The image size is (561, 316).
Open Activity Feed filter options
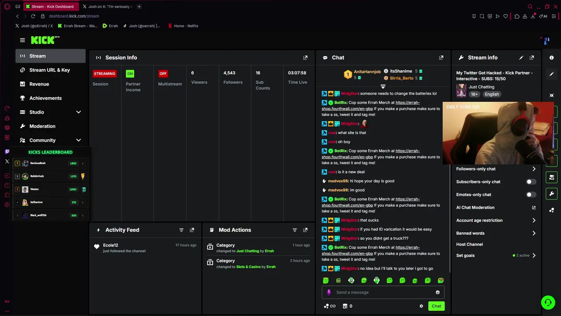181,230
